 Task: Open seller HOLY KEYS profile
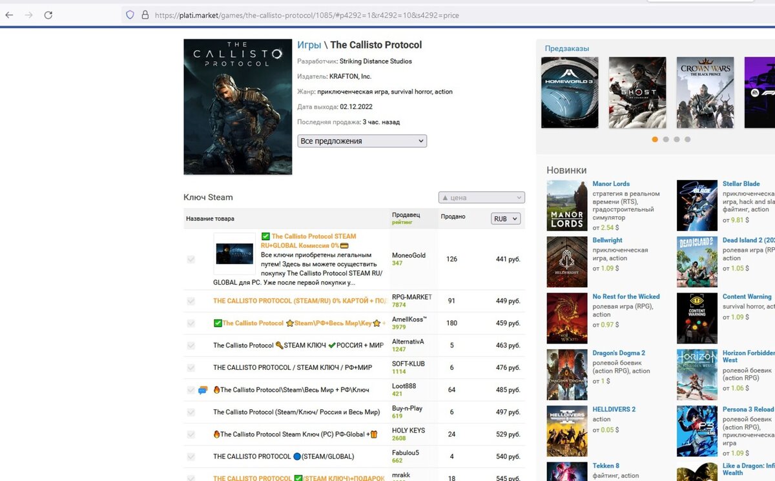coord(408,431)
